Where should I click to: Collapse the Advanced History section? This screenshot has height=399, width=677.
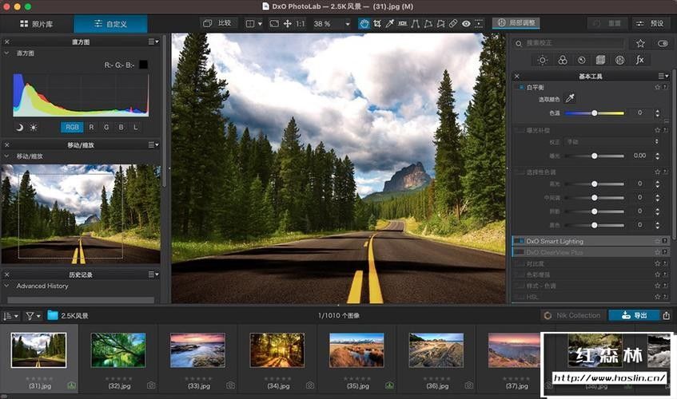pyautogui.click(x=6, y=286)
